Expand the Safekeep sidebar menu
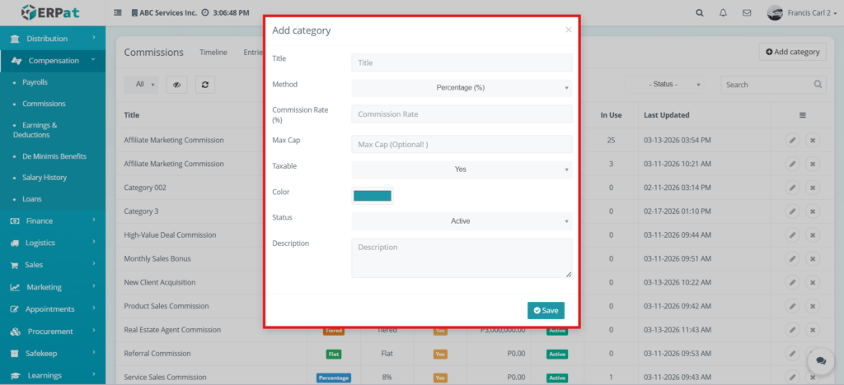This screenshot has height=385, width=844. [x=53, y=353]
